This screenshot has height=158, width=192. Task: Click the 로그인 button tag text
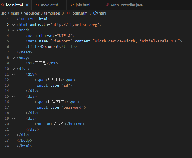click(58, 124)
